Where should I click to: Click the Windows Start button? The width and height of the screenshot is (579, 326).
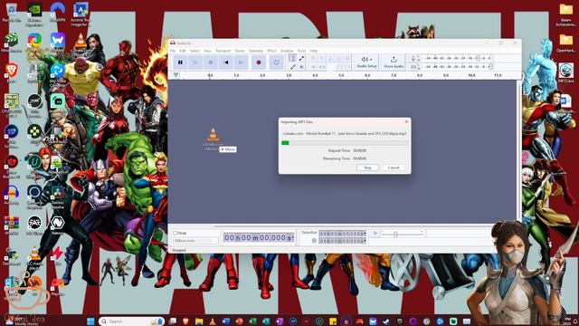pos(90,321)
